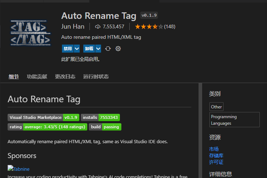Click the Sponsors heading
This screenshot has height=178, width=267.
tap(22, 156)
